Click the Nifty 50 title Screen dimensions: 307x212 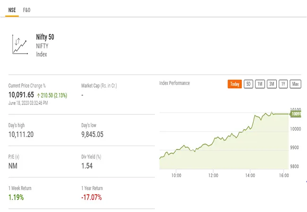[x=45, y=37]
